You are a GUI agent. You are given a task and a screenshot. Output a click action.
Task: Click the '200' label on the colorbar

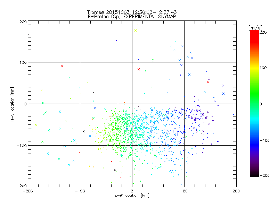pyautogui.click(x=263, y=32)
